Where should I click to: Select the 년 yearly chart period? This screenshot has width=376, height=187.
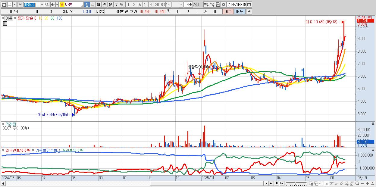pos(104,5)
